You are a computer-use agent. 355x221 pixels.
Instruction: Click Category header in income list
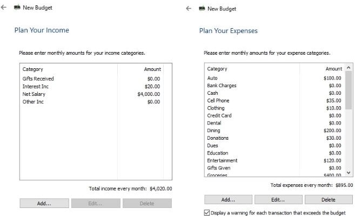[33, 69]
